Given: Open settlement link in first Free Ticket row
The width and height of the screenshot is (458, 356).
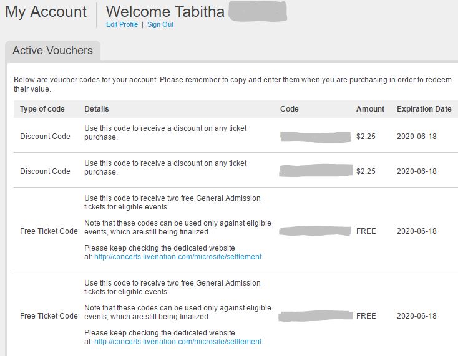Looking at the screenshot, I should (x=178, y=257).
